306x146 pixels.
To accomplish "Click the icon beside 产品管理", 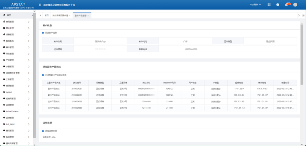I will click(4, 60).
